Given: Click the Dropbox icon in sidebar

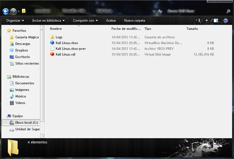Looking at the screenshot, I should click(12, 50).
